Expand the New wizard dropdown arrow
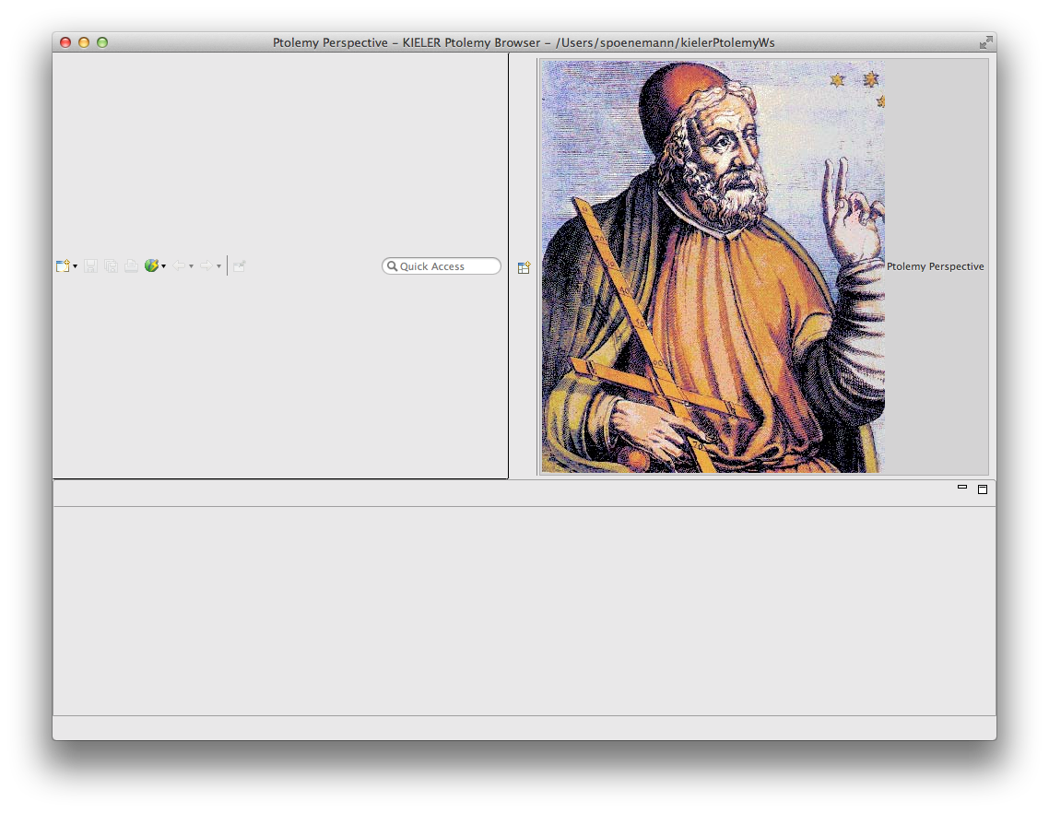1049x813 pixels. click(x=76, y=265)
